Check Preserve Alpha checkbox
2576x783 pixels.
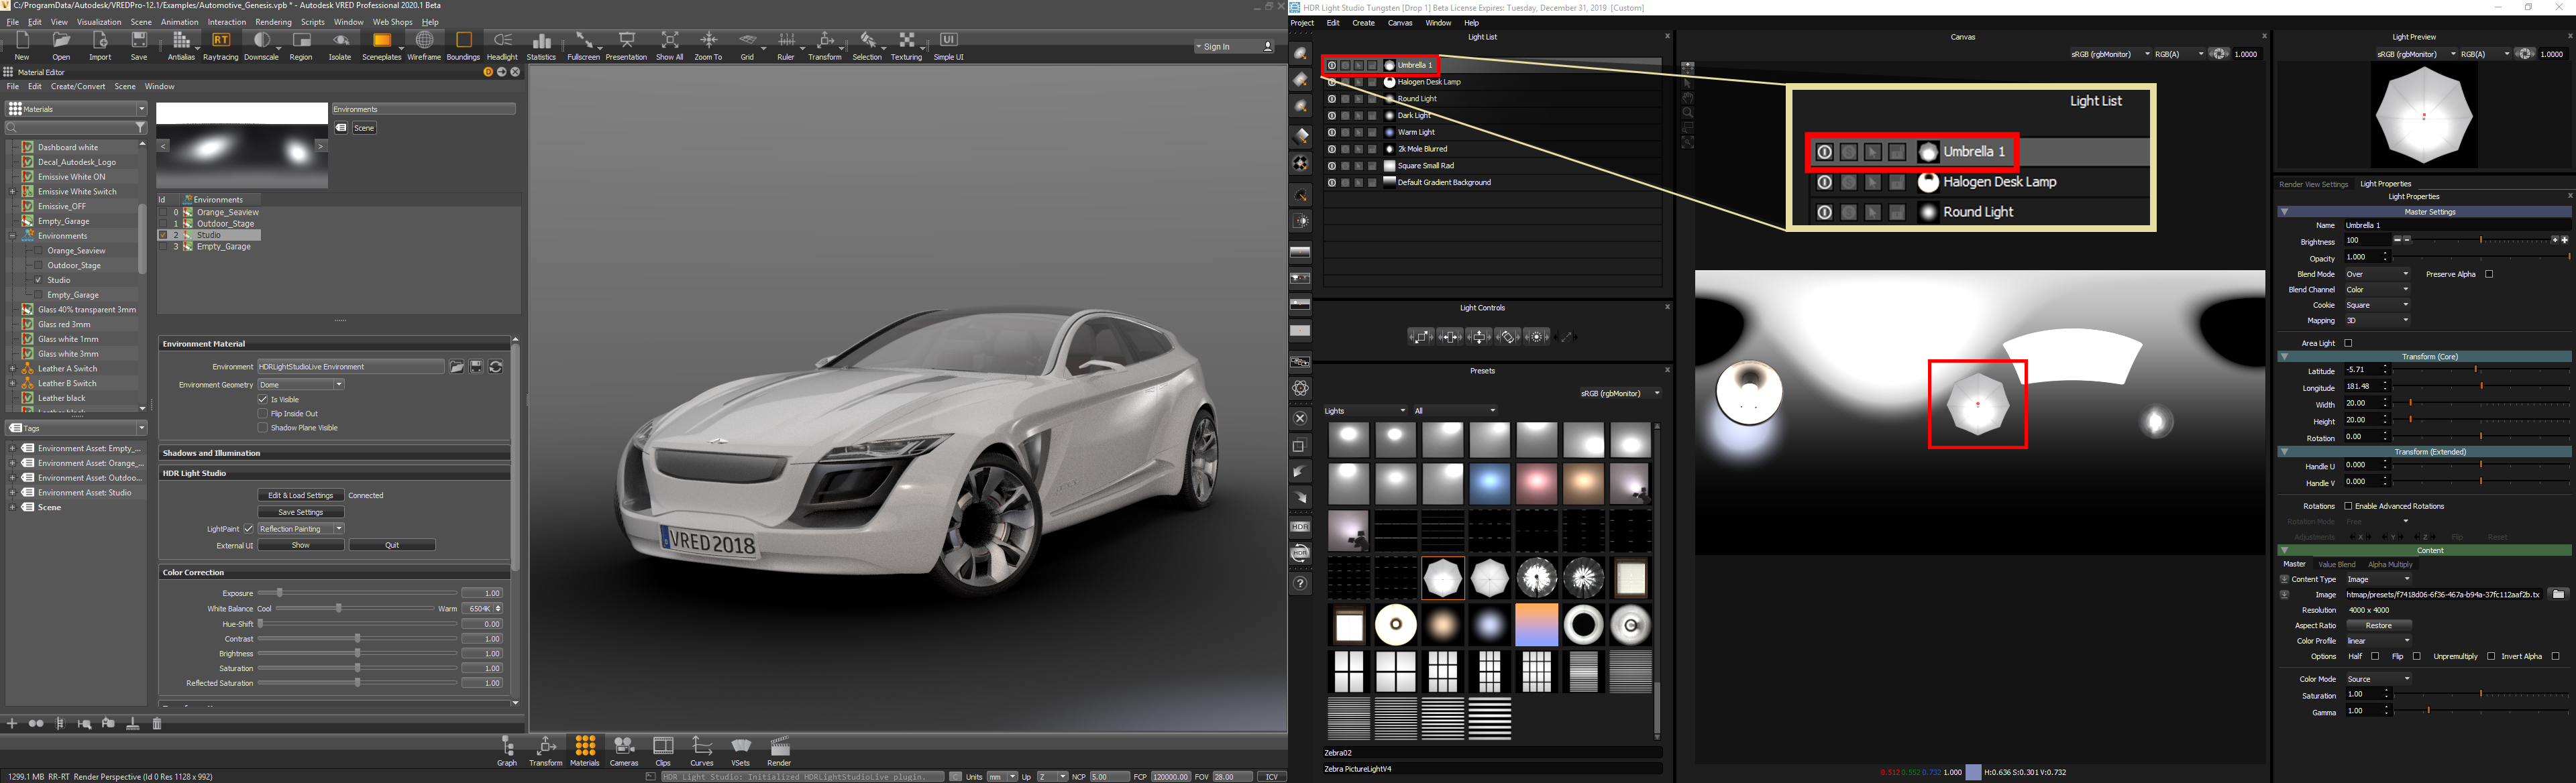[2489, 275]
